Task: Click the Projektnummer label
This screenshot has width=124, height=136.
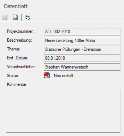Action: (20, 31)
